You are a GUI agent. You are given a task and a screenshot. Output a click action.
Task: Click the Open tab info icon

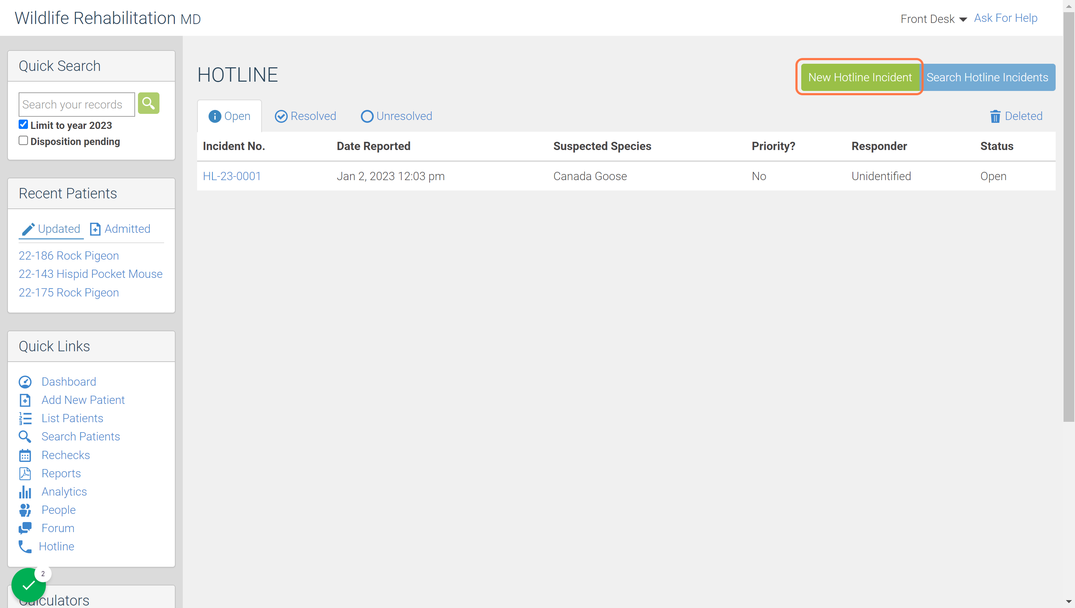[x=215, y=116]
